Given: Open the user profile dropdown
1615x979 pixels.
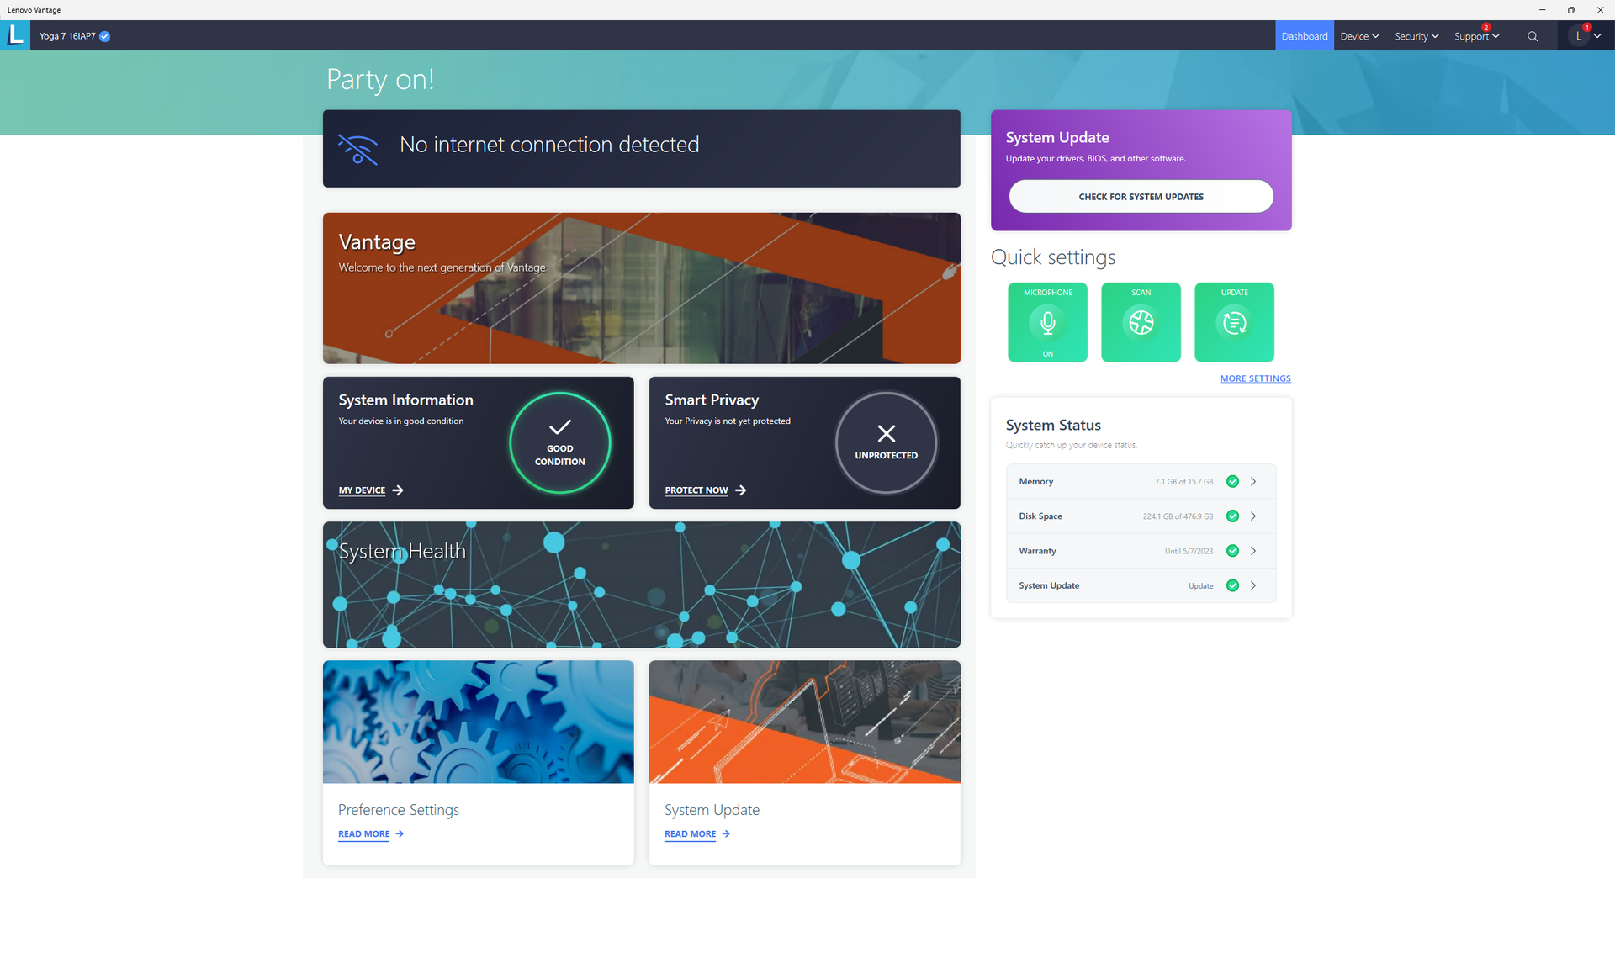Looking at the screenshot, I should point(1585,36).
